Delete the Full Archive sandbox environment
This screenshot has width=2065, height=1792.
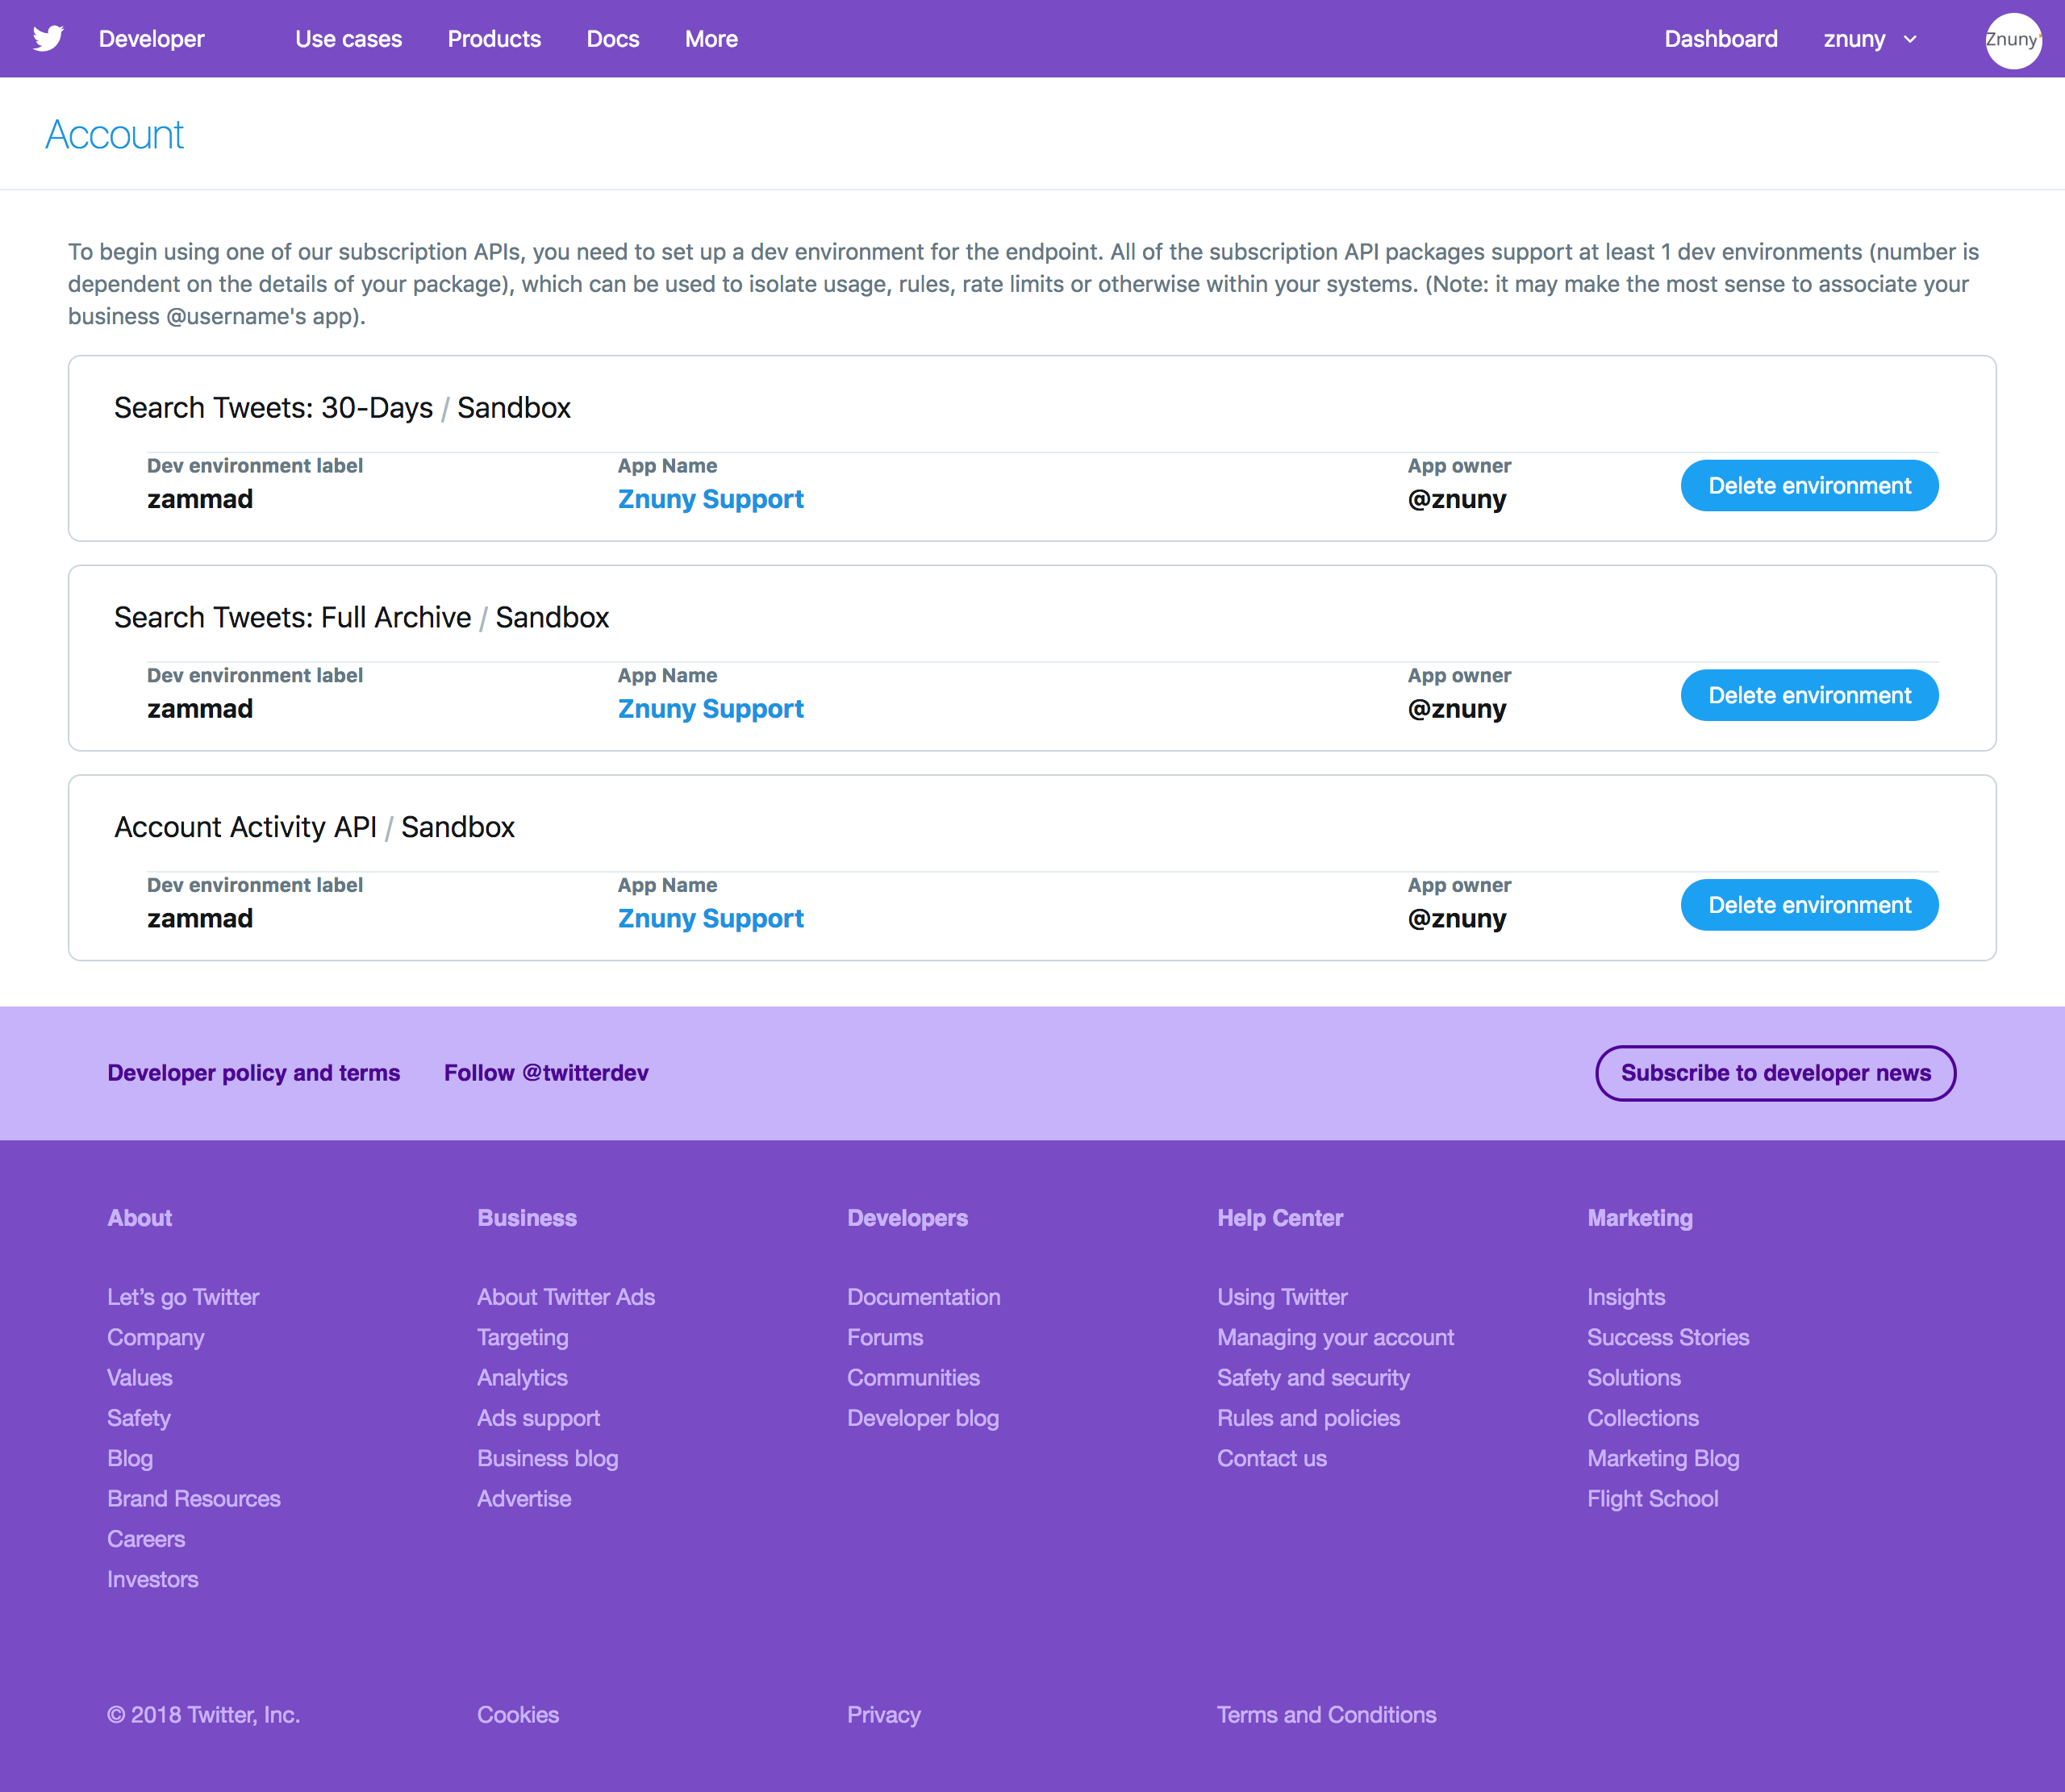(1809, 695)
